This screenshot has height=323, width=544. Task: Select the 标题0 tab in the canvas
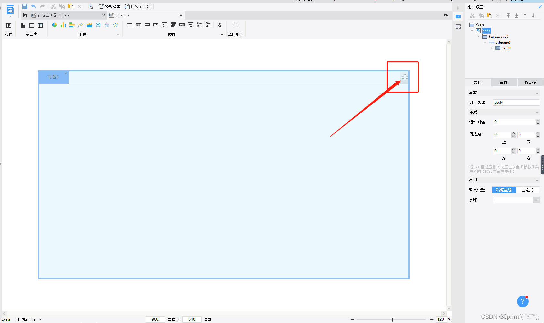click(x=54, y=77)
